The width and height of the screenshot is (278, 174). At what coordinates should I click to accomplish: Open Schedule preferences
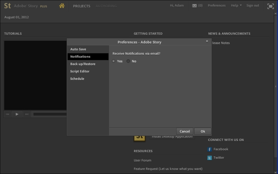click(x=88, y=79)
